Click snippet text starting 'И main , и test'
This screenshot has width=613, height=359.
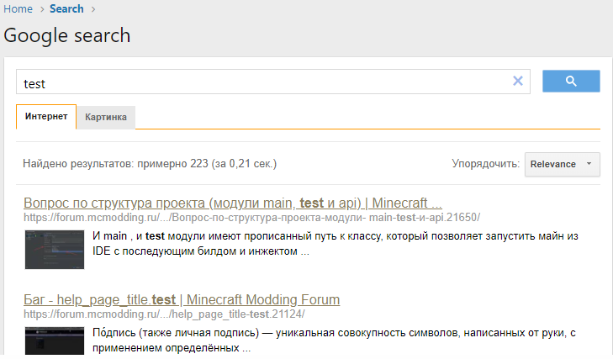pos(335,244)
